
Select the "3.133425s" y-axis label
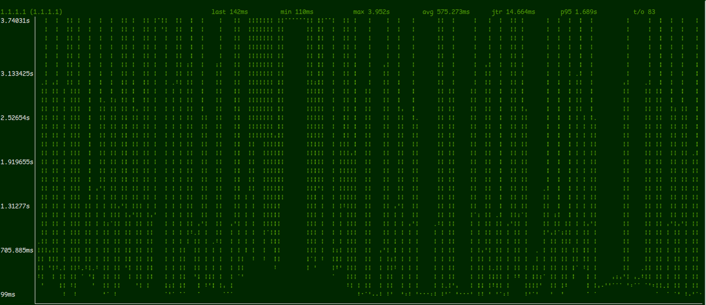point(18,74)
